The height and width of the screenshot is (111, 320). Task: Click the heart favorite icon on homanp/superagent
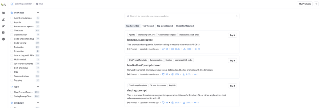click(163, 49)
